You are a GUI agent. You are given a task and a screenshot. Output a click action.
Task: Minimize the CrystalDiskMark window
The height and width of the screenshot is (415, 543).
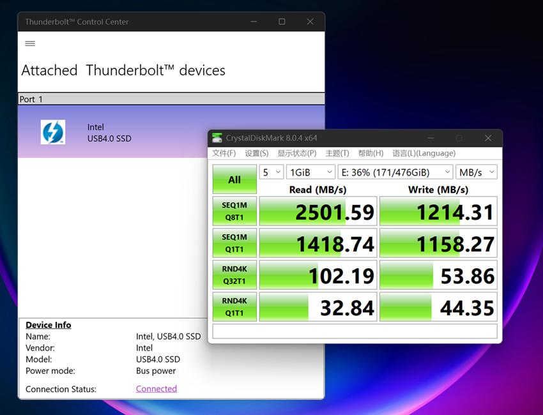(x=430, y=138)
